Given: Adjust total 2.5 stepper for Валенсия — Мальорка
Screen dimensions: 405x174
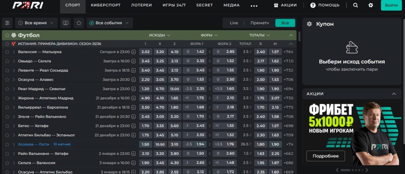Looking at the screenshot, I should (250, 52).
